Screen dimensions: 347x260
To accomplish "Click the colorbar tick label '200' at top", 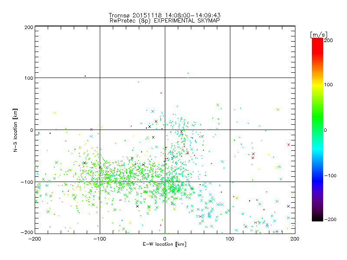I will click(328, 40).
